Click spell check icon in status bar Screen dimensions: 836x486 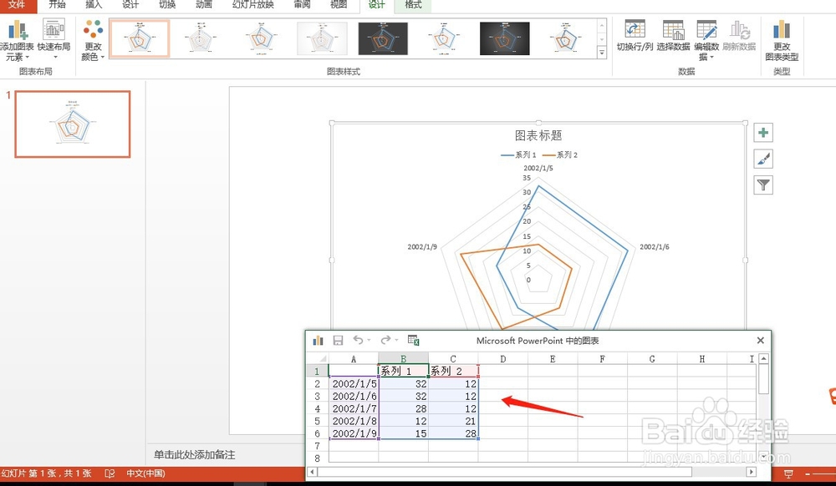[x=110, y=473]
